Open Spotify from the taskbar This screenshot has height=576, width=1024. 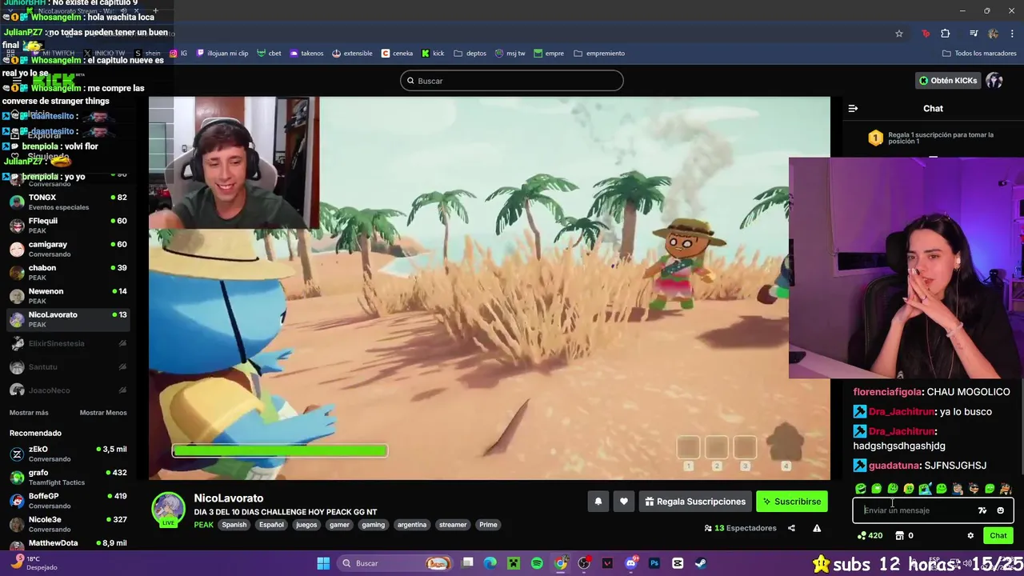537,563
